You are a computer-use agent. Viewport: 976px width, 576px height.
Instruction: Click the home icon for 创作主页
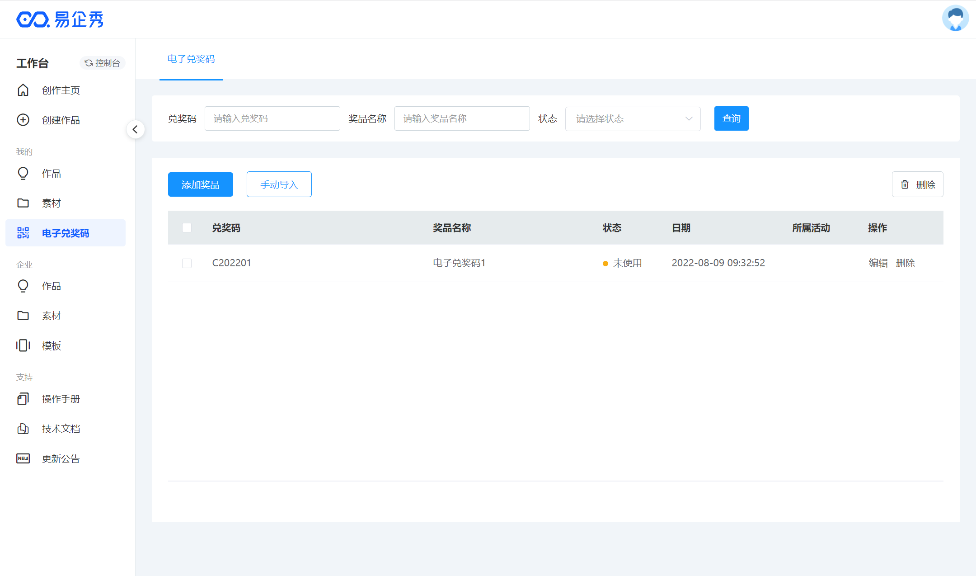pos(23,90)
